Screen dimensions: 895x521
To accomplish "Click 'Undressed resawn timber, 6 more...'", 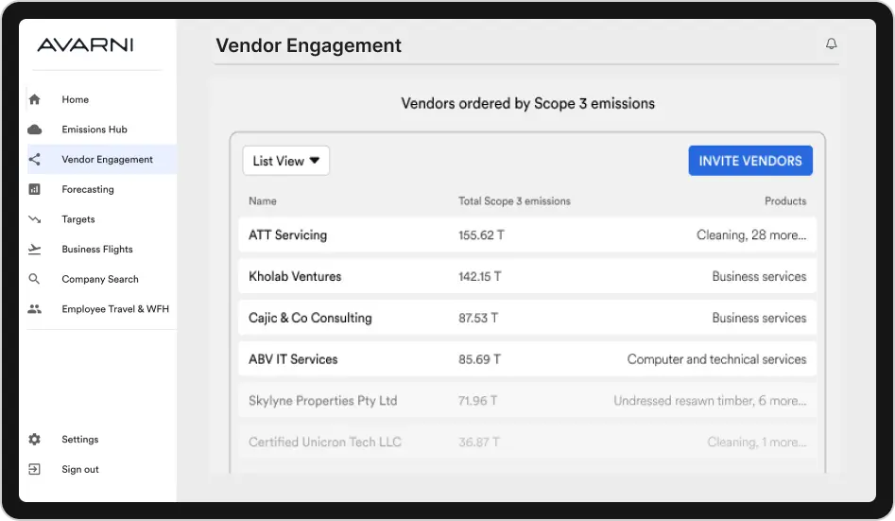I will (710, 401).
